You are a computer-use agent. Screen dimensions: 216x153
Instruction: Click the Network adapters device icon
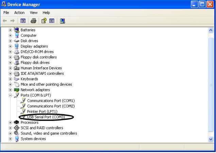coord(16,90)
